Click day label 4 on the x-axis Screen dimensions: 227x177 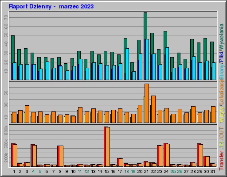pos(33,172)
